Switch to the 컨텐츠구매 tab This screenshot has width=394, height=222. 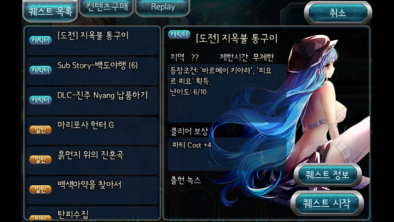pos(107,8)
